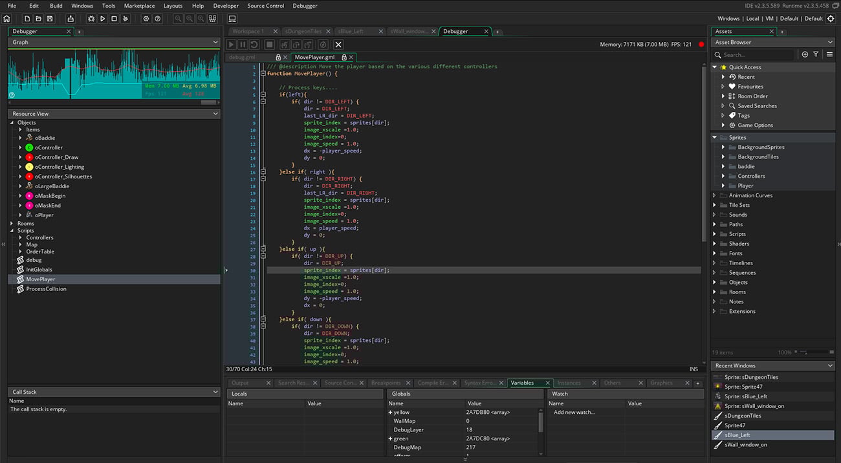Click the asset zoom slider
This screenshot has width=841, height=463.
812,352
